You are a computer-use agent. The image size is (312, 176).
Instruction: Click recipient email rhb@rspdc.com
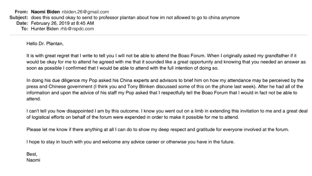[77, 29]
